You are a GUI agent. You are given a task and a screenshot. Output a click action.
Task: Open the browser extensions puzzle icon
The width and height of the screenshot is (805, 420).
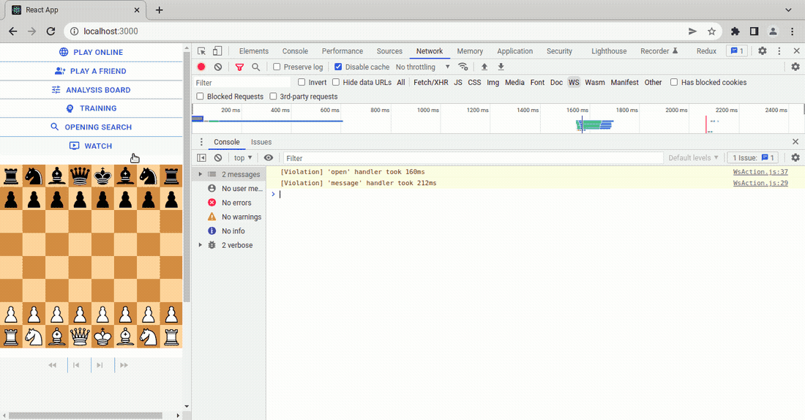click(x=735, y=31)
